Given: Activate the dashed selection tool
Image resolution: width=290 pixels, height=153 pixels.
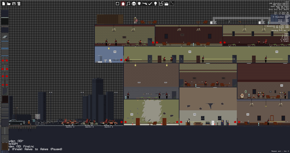Looking at the screenshot, I should pos(172,4).
